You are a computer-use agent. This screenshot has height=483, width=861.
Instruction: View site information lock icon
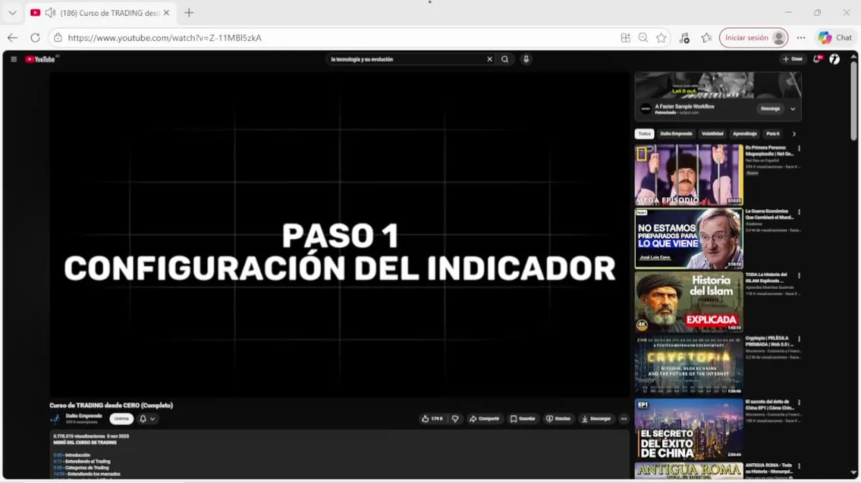click(x=58, y=38)
